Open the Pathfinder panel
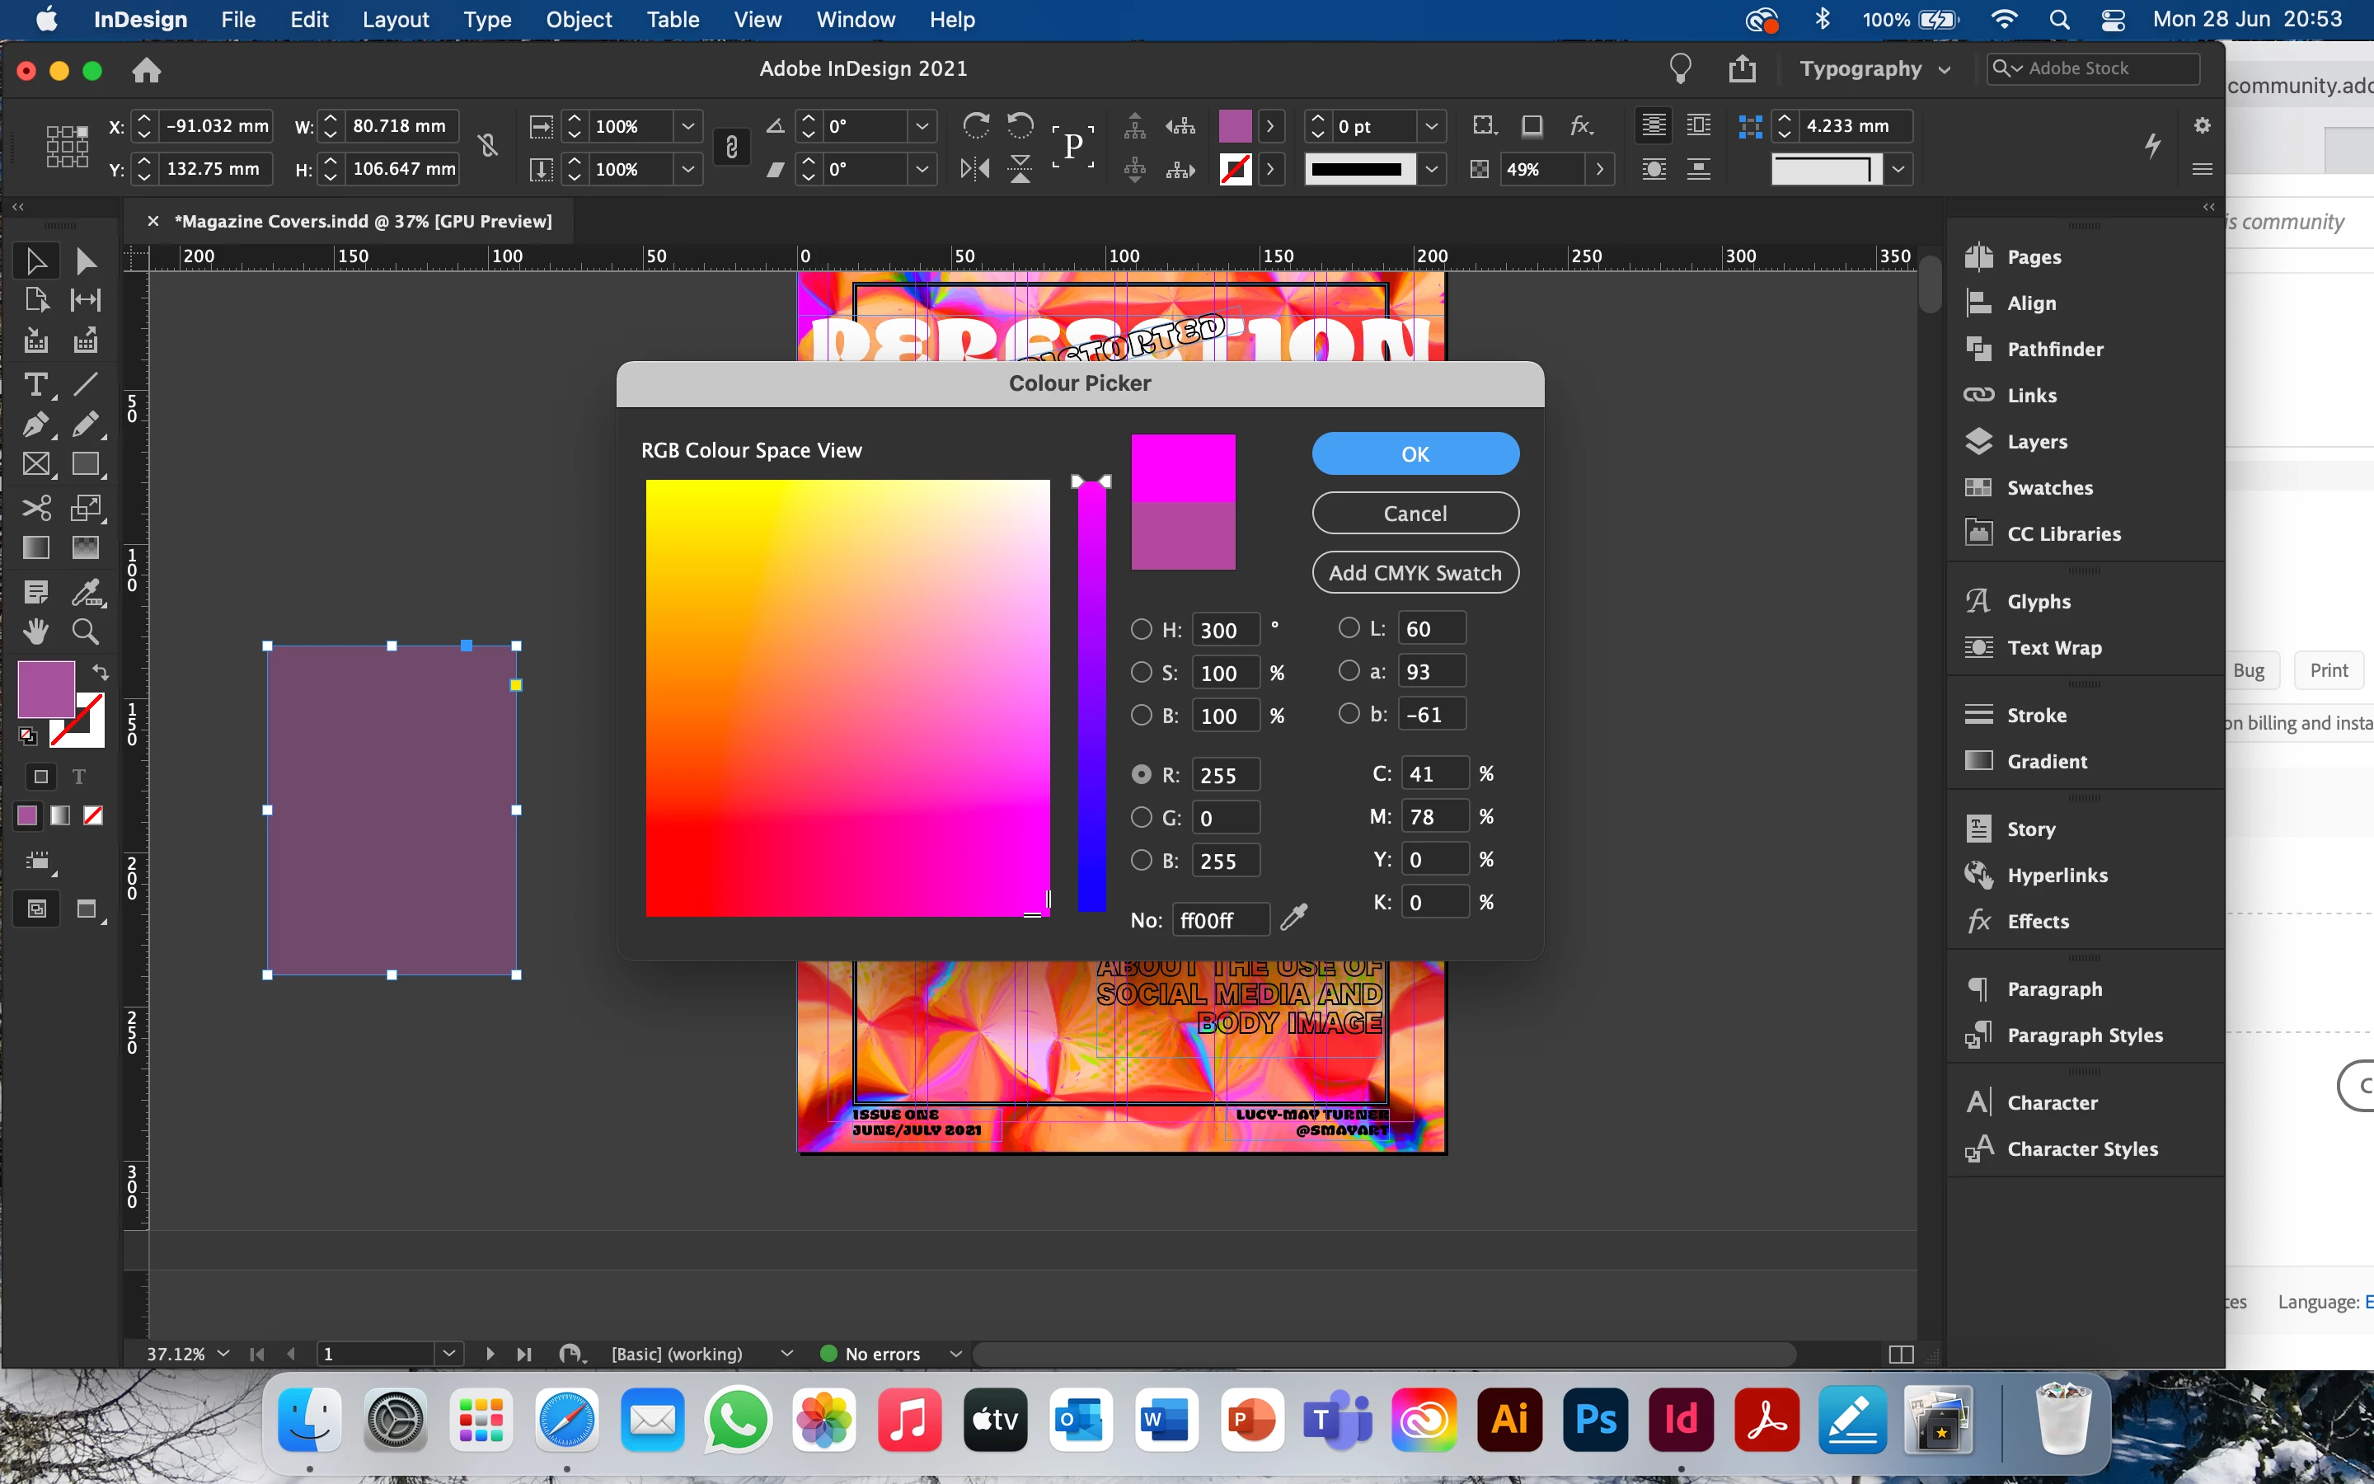 2054,350
